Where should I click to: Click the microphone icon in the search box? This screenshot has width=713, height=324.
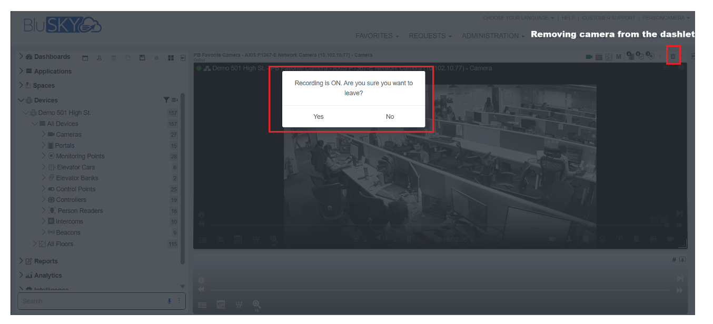point(169,301)
